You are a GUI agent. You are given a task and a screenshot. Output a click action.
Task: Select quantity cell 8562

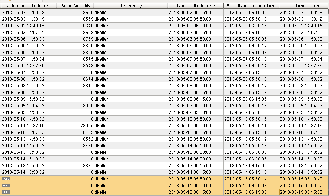(x=75, y=139)
